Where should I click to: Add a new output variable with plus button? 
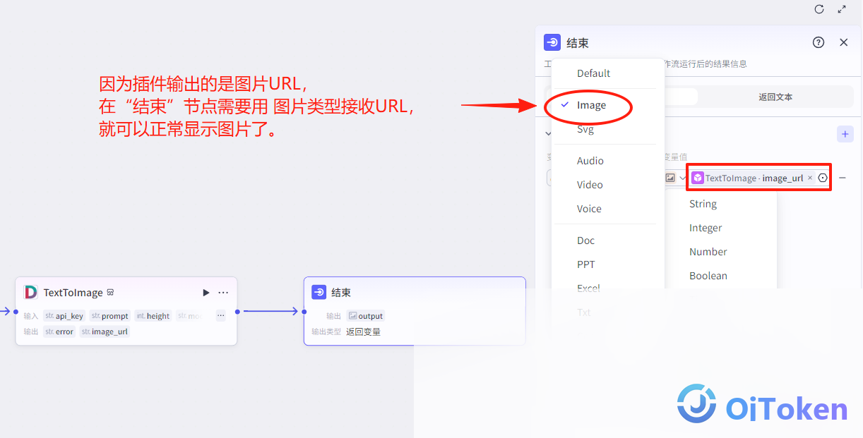[845, 134]
